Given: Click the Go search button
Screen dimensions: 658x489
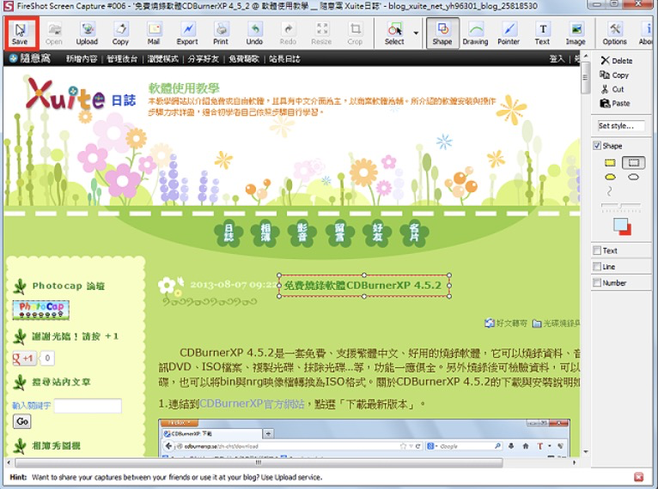Looking at the screenshot, I should pos(22,421).
